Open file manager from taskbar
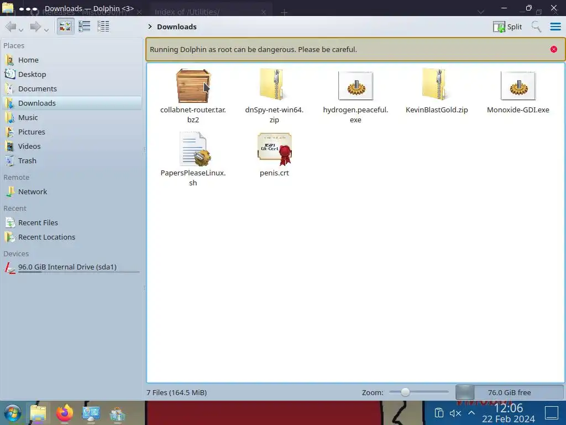Screen dimensions: 566x425 point(38,413)
